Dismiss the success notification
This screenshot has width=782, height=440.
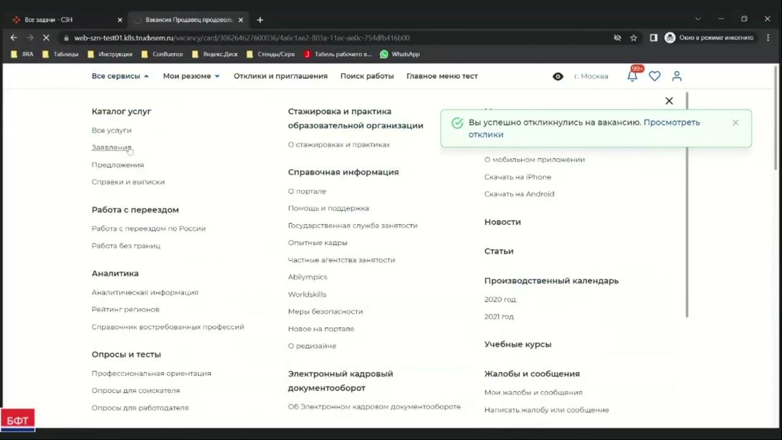pyautogui.click(x=736, y=122)
